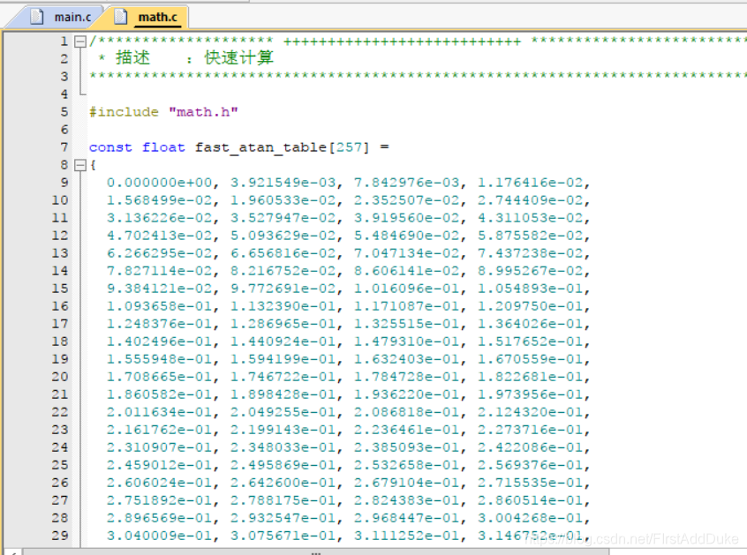747x555 pixels.
Task: Click the comment label 描述
Action: 133,58
